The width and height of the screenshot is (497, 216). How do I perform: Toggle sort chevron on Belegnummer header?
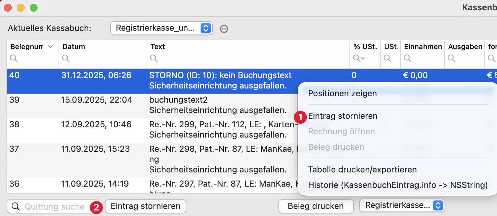point(50,47)
